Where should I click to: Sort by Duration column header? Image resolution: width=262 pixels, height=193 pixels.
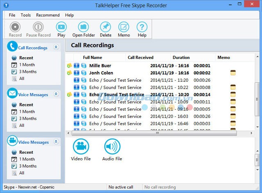point(193,57)
